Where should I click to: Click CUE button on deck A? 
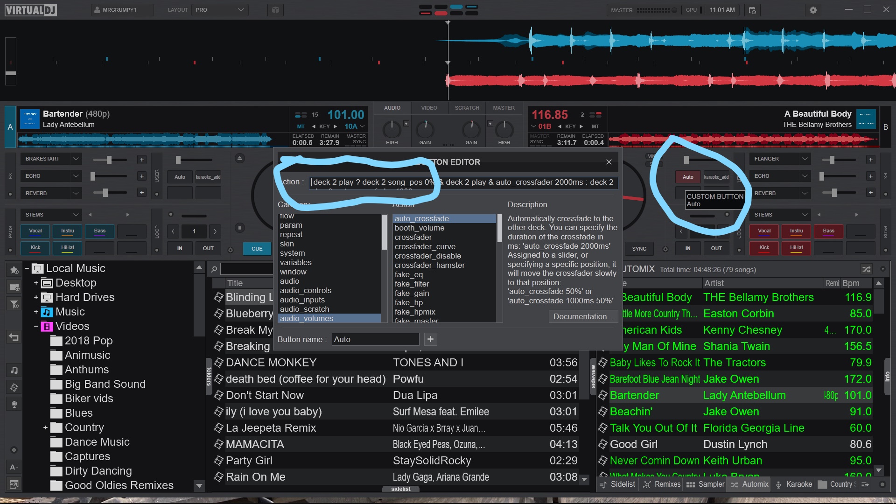[257, 249]
